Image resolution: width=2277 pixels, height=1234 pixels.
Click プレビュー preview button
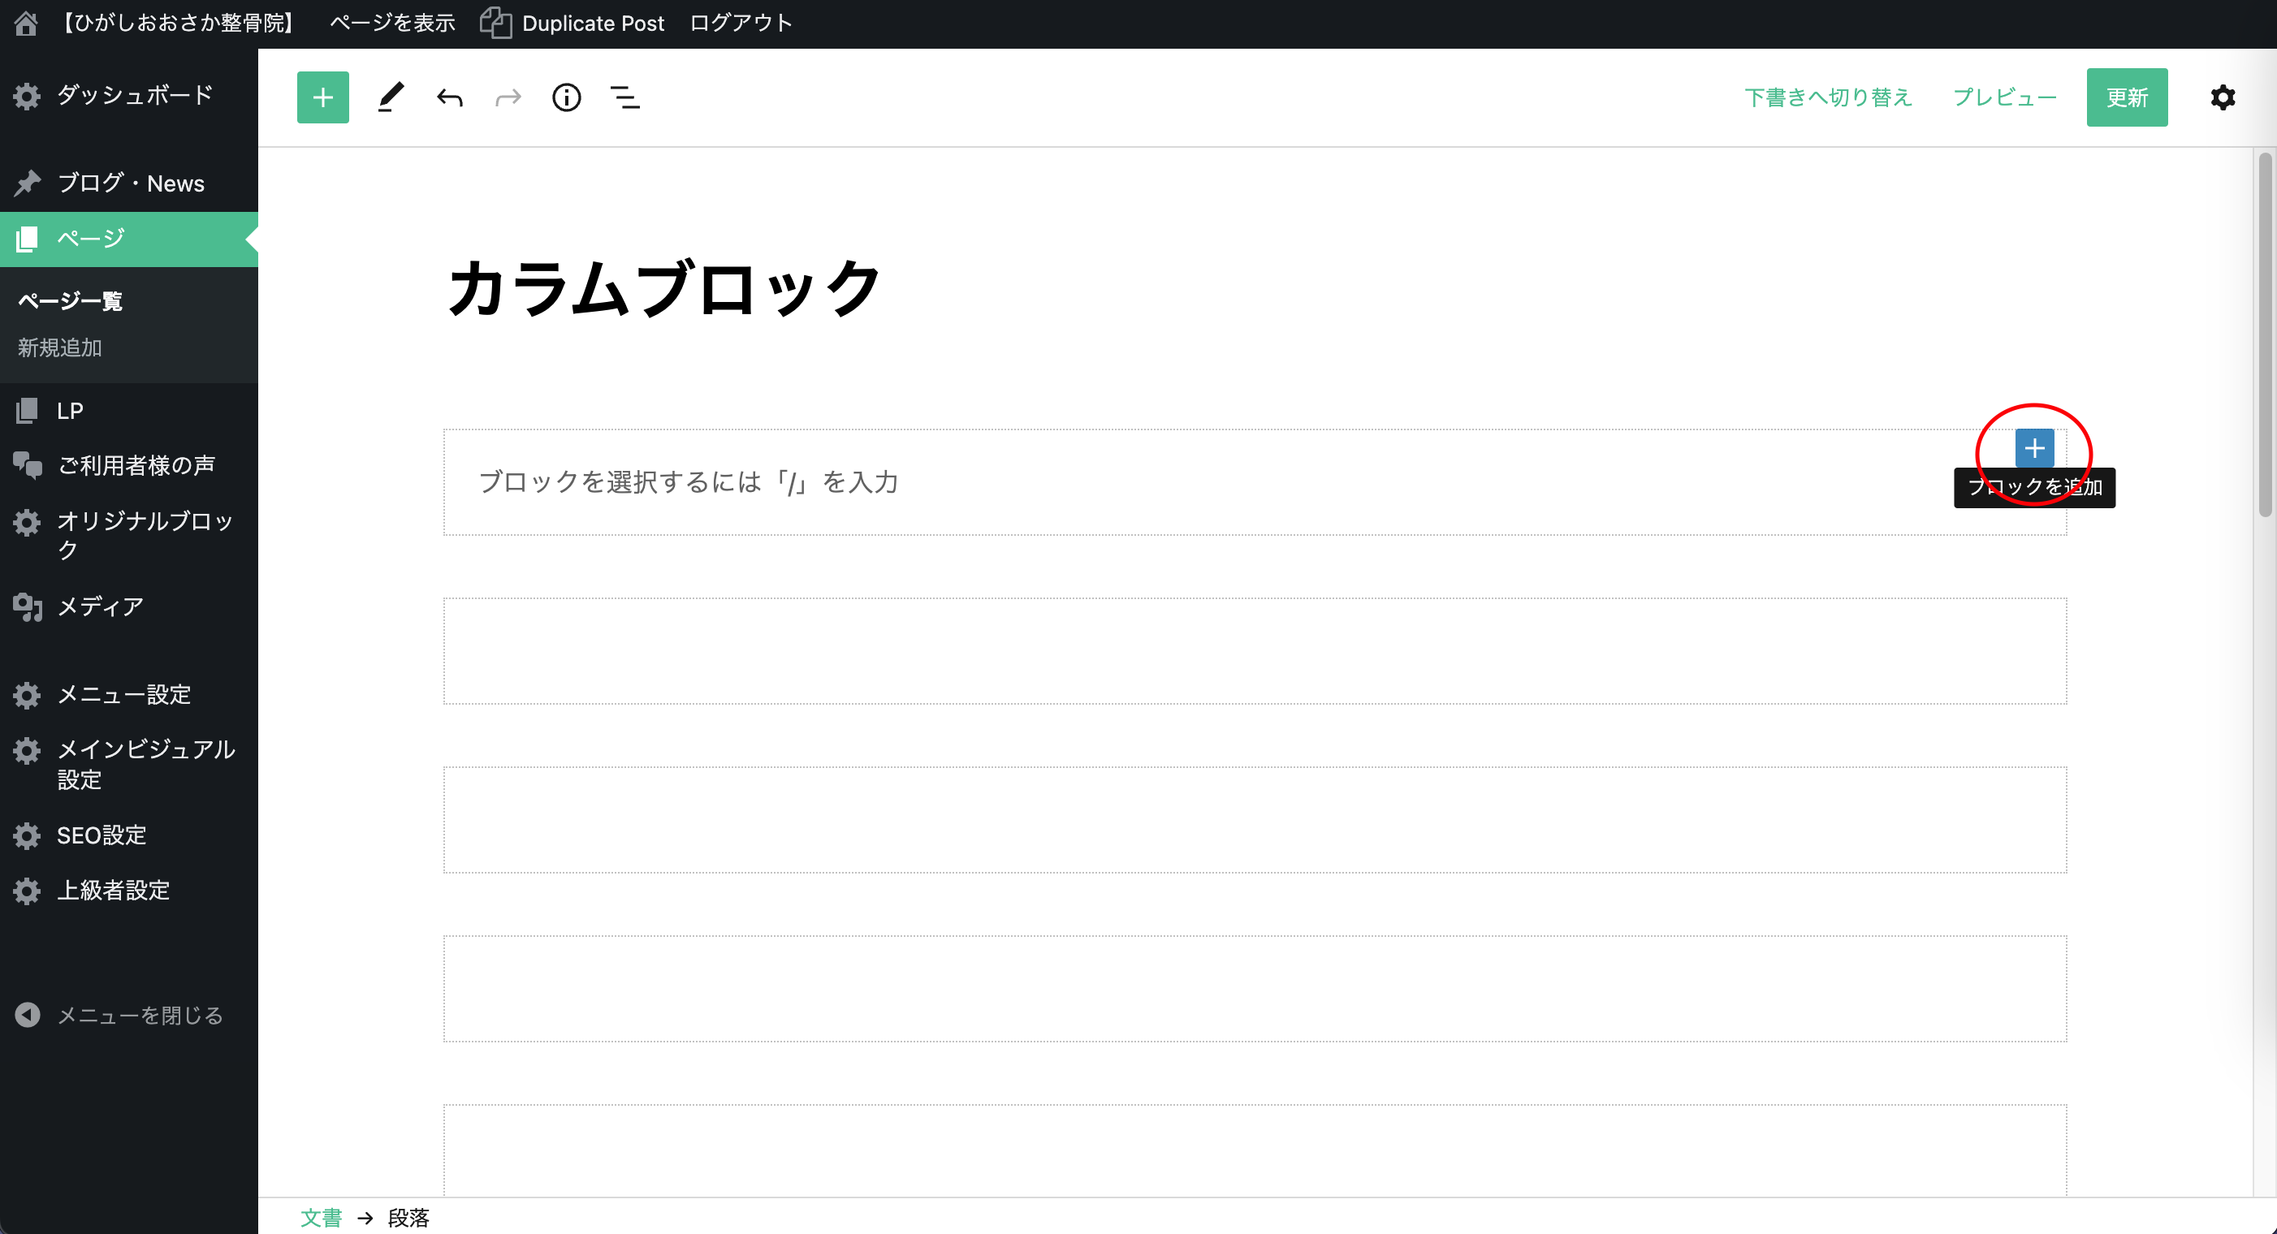[x=2004, y=97]
